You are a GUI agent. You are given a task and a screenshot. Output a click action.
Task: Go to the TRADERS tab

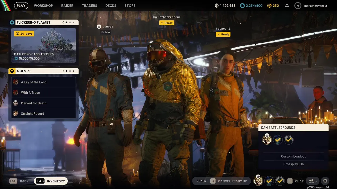[x=89, y=6]
